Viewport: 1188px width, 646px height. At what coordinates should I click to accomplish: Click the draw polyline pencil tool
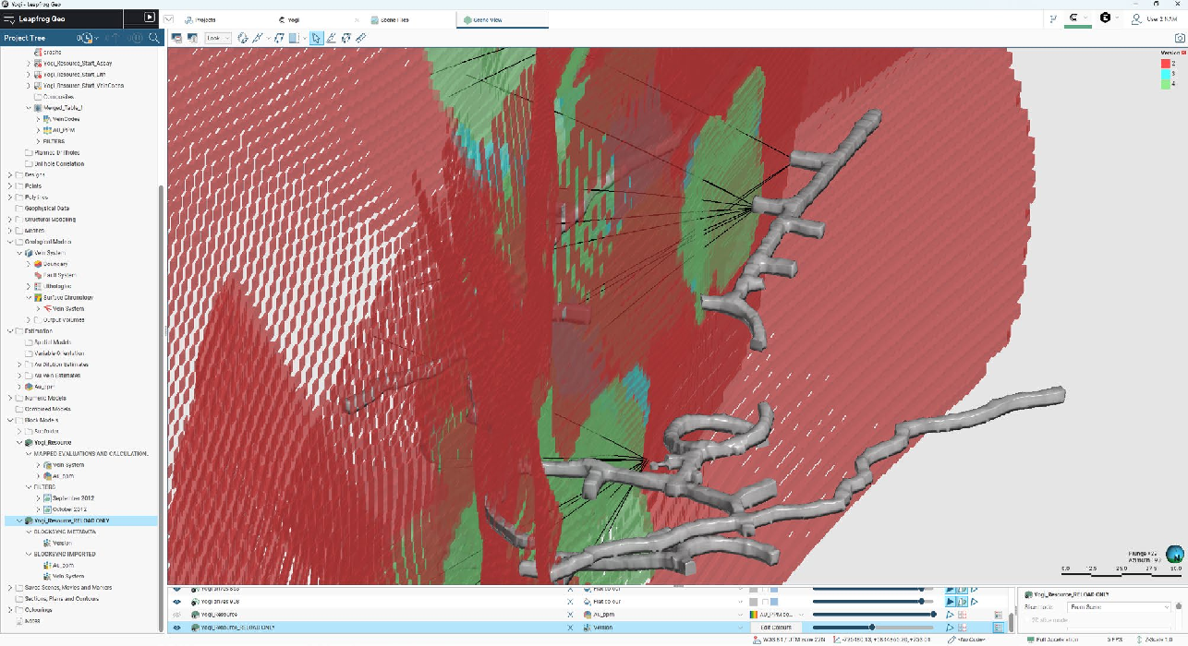click(332, 38)
